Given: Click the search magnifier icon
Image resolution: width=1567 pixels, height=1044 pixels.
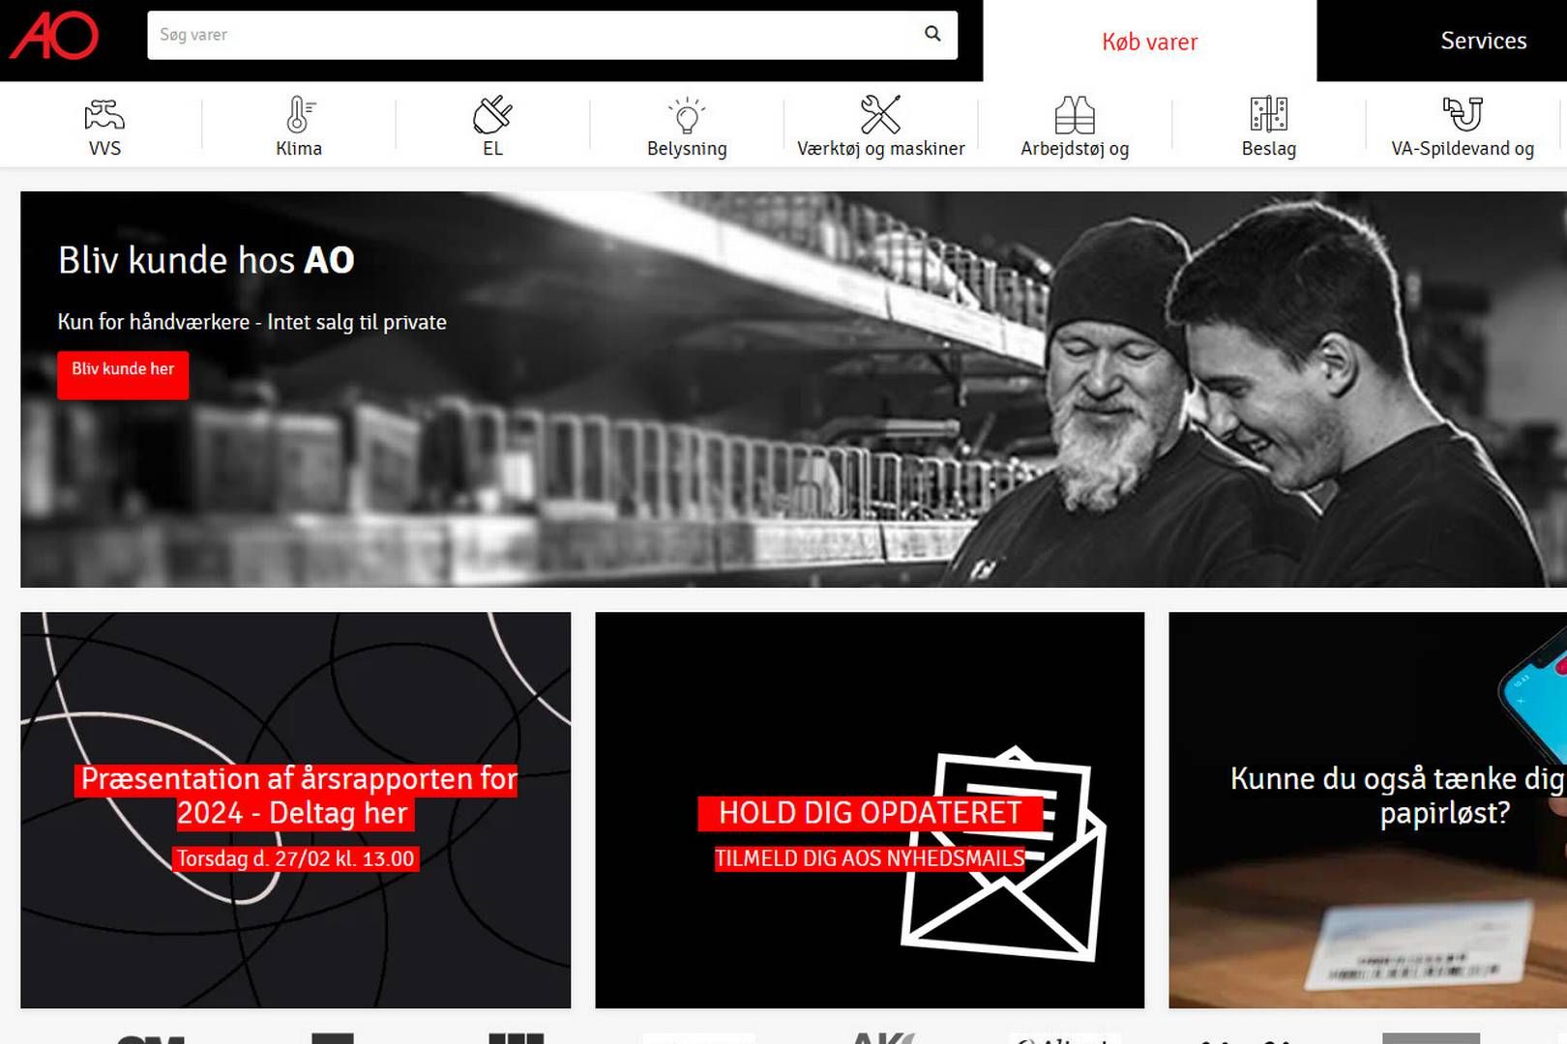Looking at the screenshot, I should tap(931, 34).
